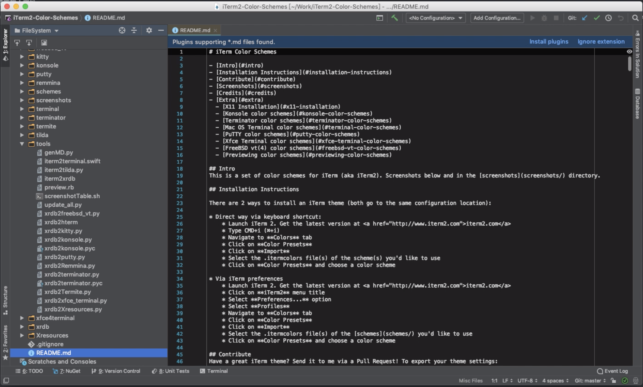Collapse the tools folder

click(22, 144)
